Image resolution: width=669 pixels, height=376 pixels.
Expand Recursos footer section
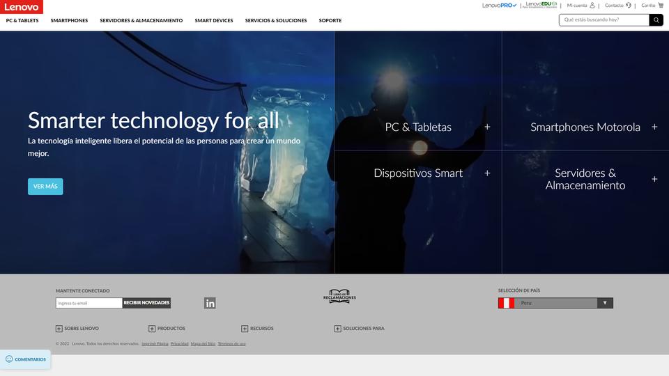(257, 329)
